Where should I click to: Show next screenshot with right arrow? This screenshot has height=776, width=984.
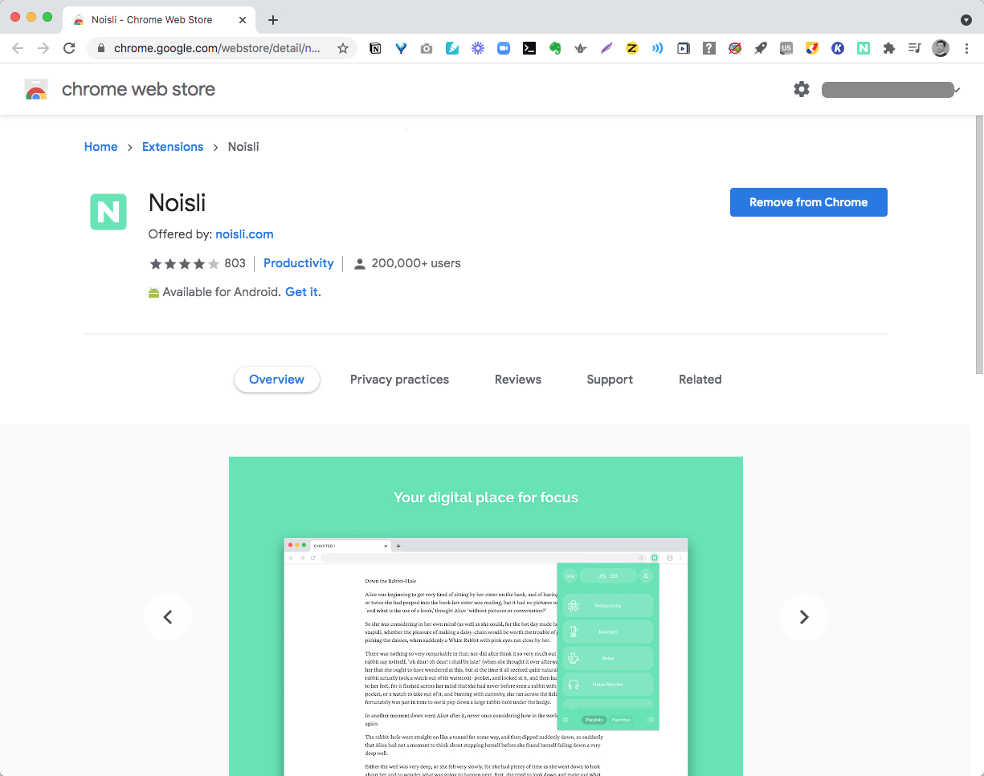pos(803,617)
